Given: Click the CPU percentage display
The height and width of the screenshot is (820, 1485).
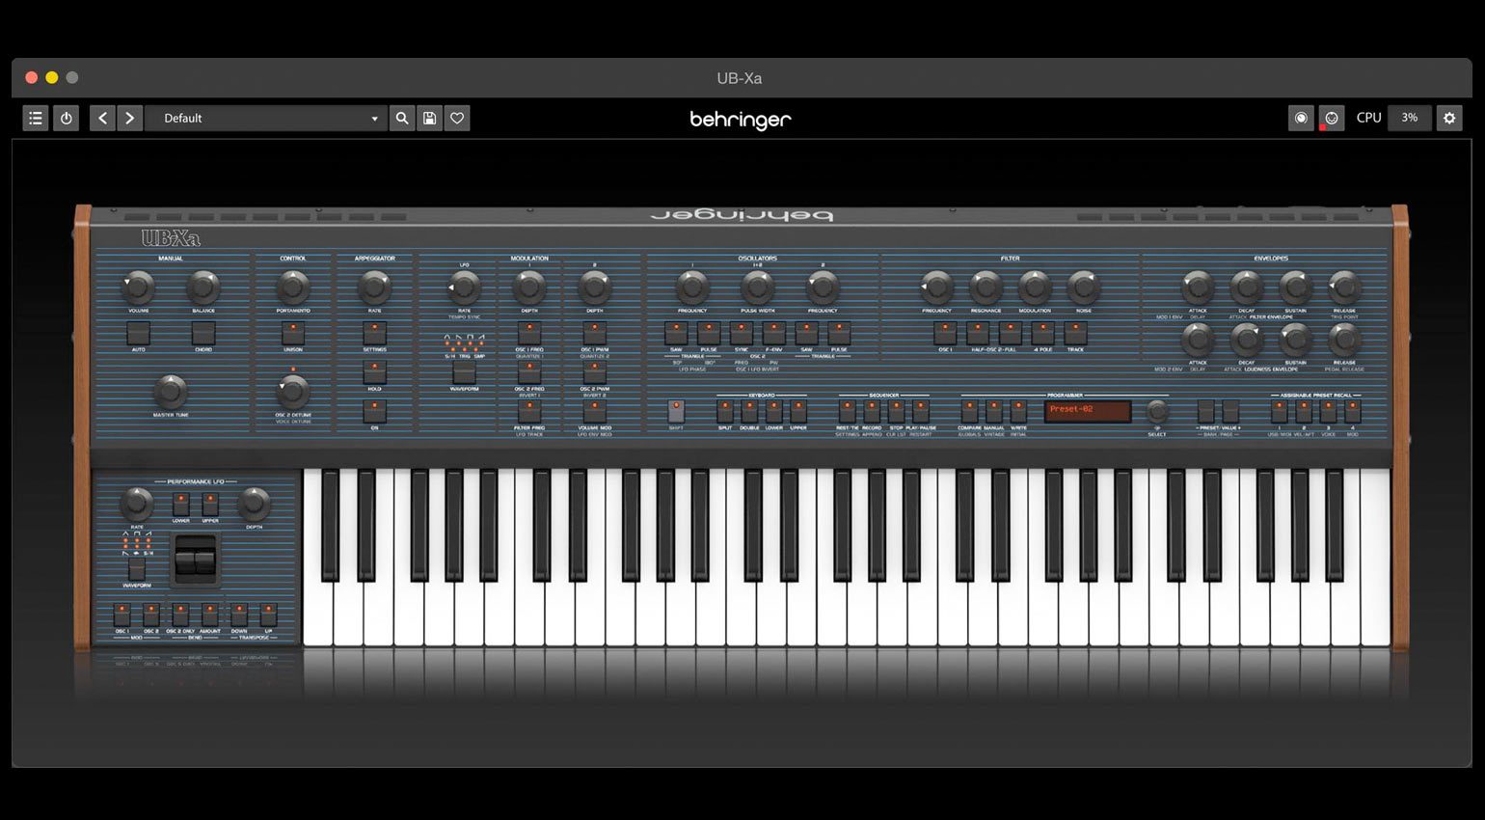Looking at the screenshot, I should (1409, 117).
